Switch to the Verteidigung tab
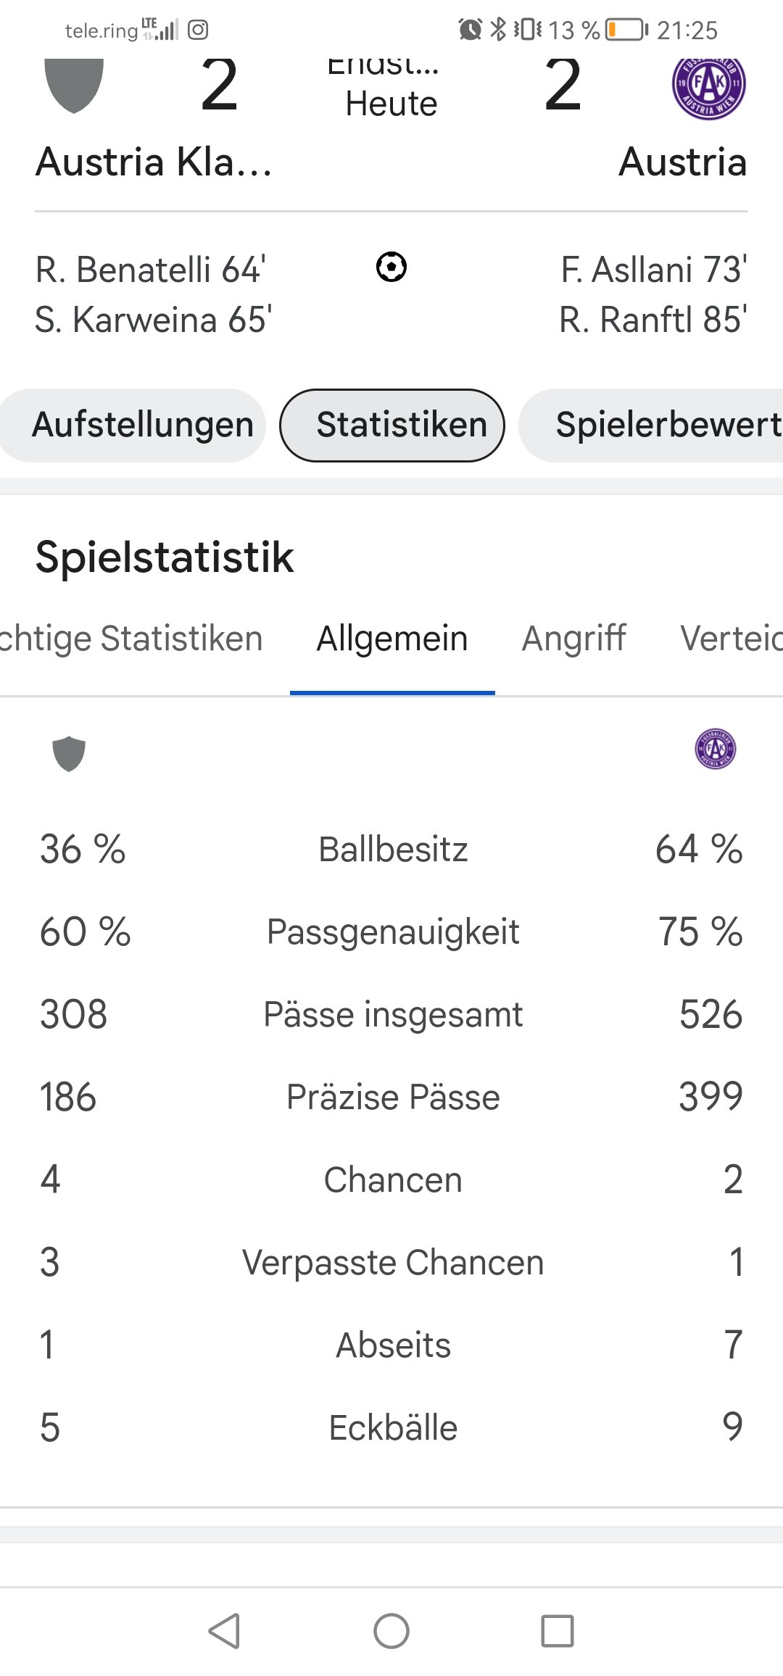783x1676 pixels. [732, 639]
